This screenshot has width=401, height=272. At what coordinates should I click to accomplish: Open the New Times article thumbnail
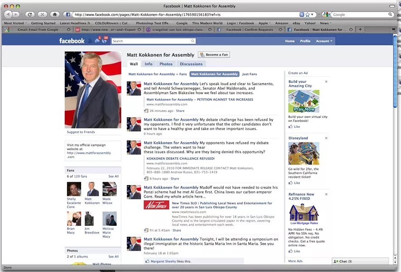(x=156, y=205)
